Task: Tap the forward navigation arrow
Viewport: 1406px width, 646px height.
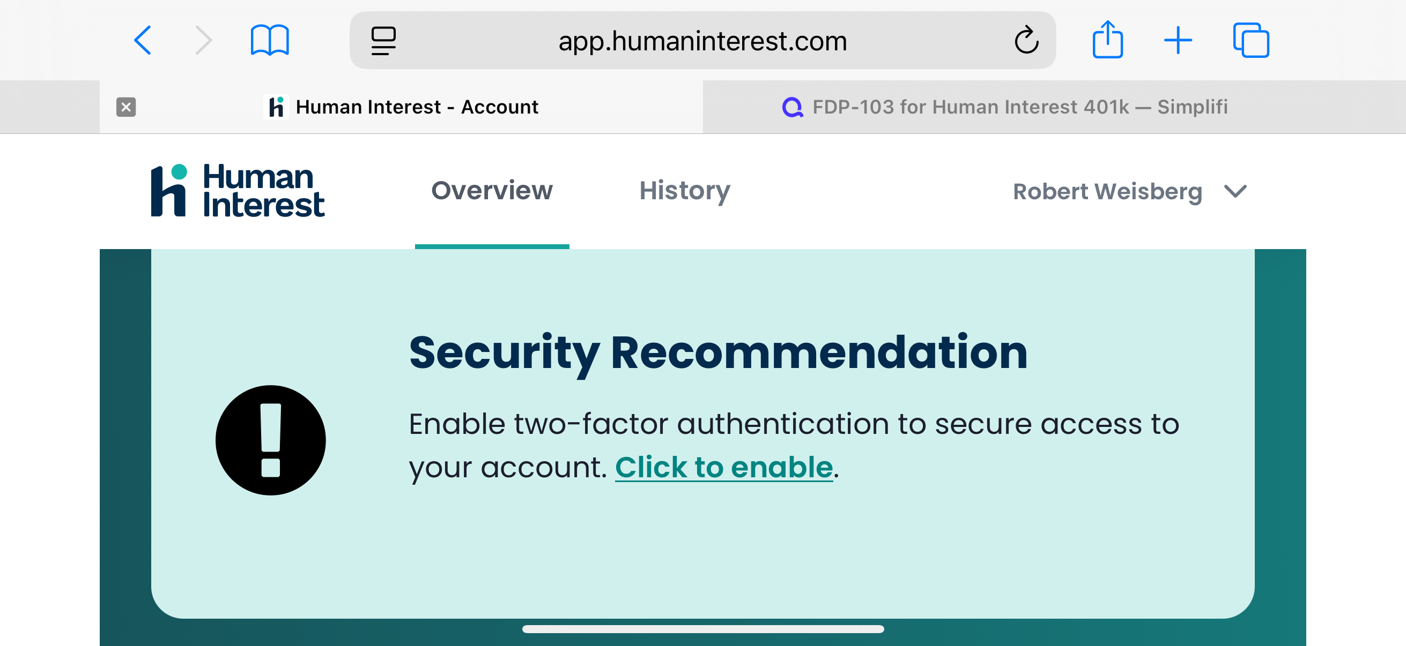Action: point(203,40)
